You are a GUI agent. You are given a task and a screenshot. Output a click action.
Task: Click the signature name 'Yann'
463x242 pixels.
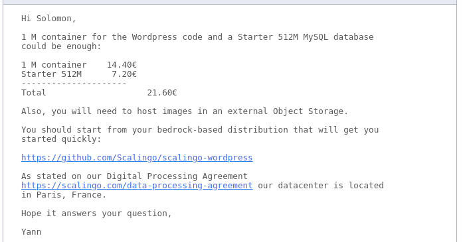point(31,232)
